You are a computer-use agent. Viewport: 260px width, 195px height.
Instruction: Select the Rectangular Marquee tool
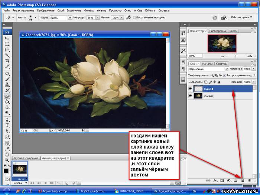click(x=7, y=44)
